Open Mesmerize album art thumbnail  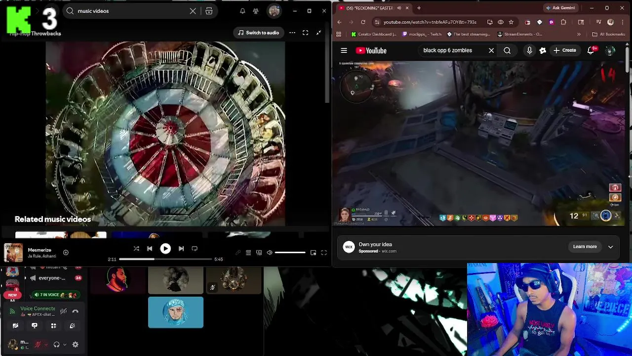point(13,253)
